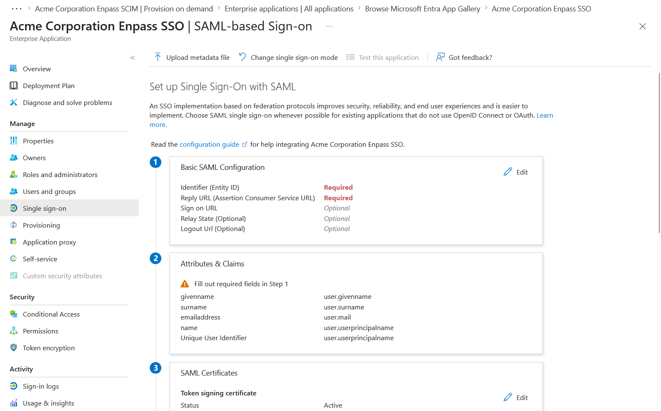Image resolution: width=661 pixels, height=411 pixels.
Task: Expand the hidden breadcrumb ellipsis
Action: 16,9
